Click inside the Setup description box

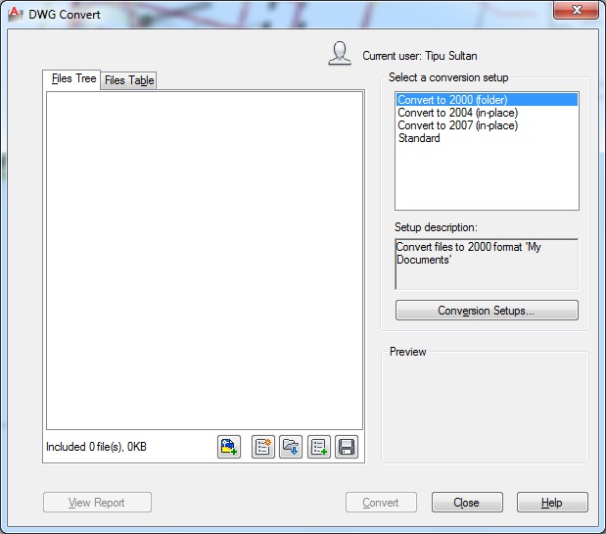point(487,265)
